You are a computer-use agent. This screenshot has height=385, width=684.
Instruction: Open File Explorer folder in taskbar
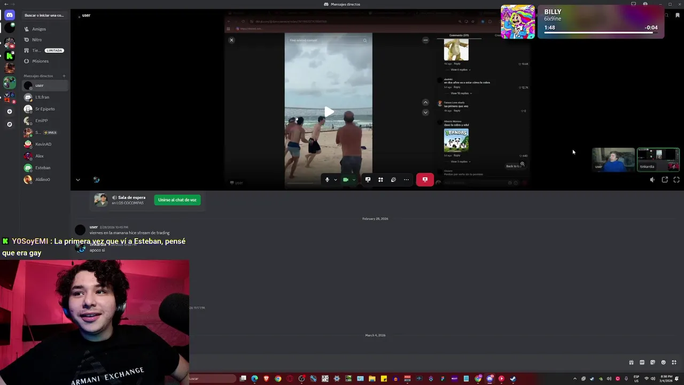pos(372,379)
